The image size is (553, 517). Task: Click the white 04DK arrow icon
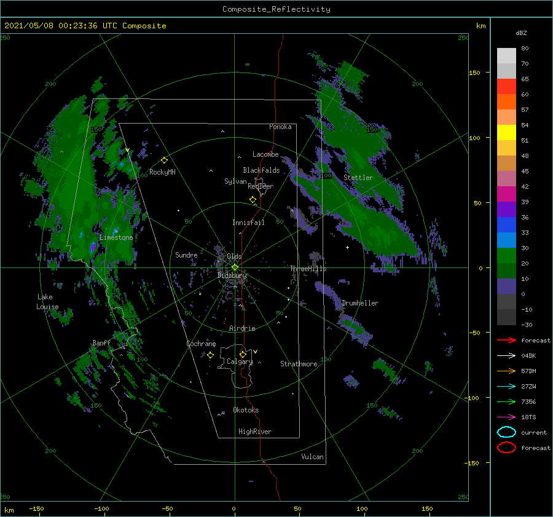tap(506, 355)
